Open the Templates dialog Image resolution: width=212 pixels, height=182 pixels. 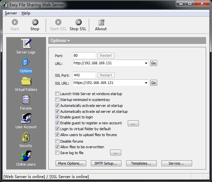(x=141, y=163)
